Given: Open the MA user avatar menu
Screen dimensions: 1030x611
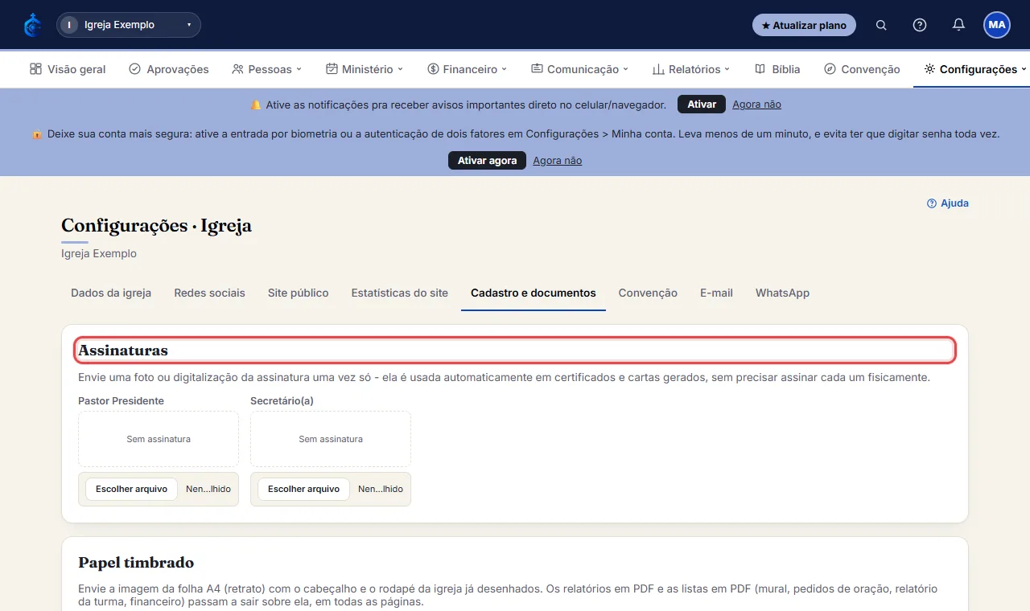Looking at the screenshot, I should (997, 25).
